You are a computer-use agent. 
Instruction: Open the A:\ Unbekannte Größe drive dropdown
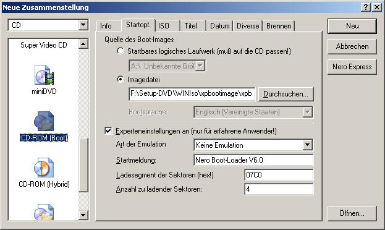coord(200,66)
